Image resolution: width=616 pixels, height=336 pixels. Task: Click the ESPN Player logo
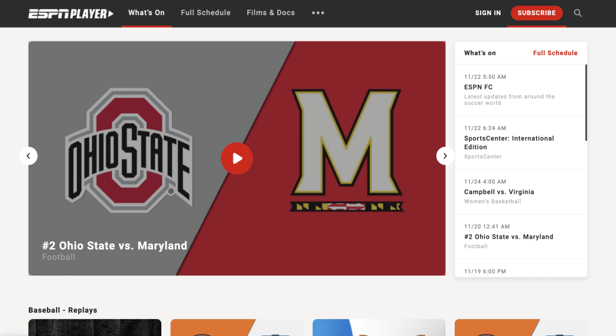point(71,14)
